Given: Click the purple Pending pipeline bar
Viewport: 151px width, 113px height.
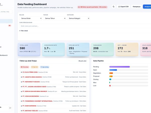Looking at the screenshot, I should pos(120,67).
